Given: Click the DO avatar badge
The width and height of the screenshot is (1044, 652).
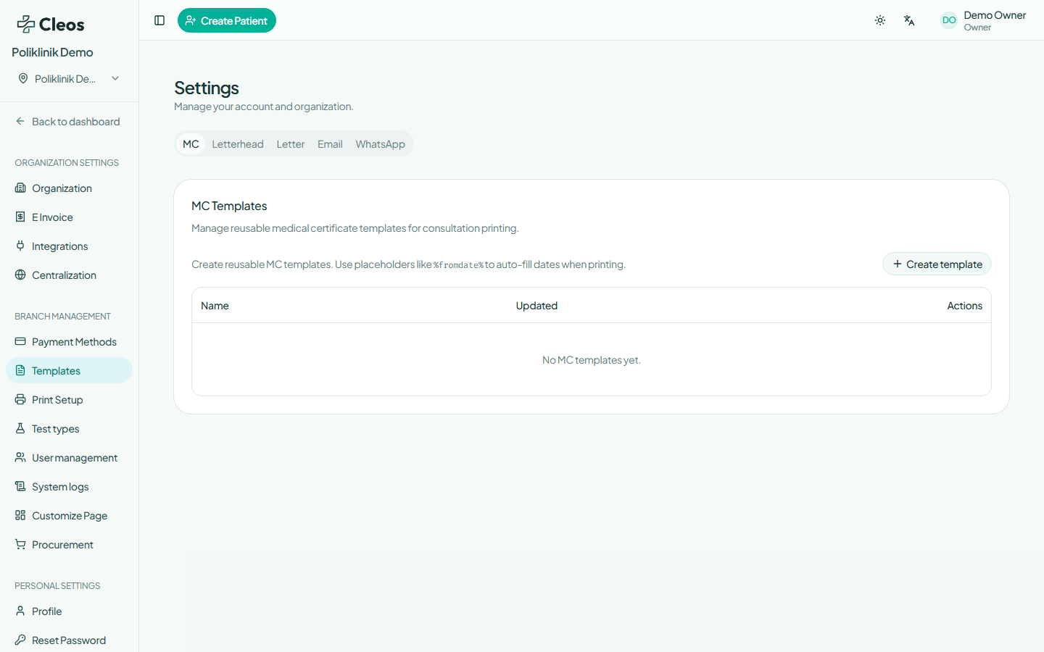Looking at the screenshot, I should 949,20.
